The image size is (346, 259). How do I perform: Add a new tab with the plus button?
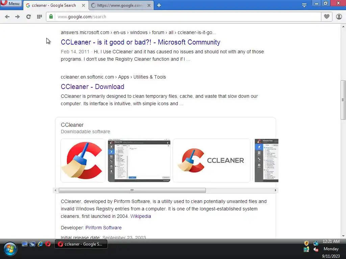pyautogui.click(x=159, y=5)
